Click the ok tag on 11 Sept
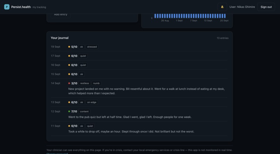 coord(82,126)
